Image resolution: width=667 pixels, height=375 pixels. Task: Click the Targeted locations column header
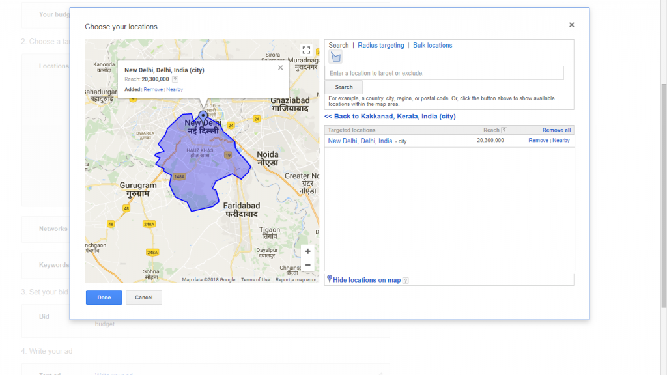(351, 130)
